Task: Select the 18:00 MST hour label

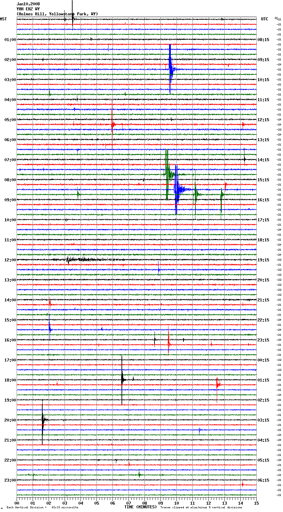Action: (10, 380)
